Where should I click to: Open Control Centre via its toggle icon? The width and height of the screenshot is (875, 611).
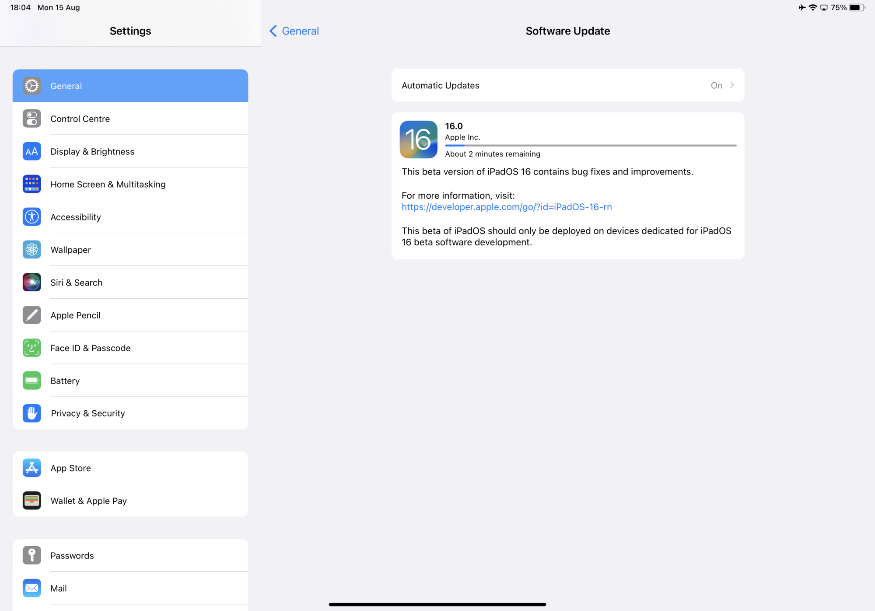pyautogui.click(x=31, y=119)
